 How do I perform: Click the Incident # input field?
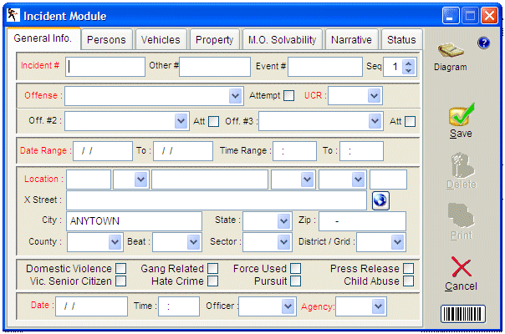point(105,67)
